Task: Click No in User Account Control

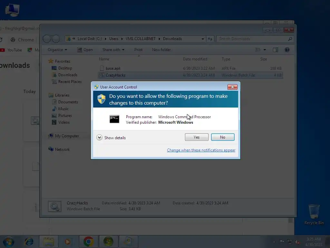Action: (x=223, y=137)
